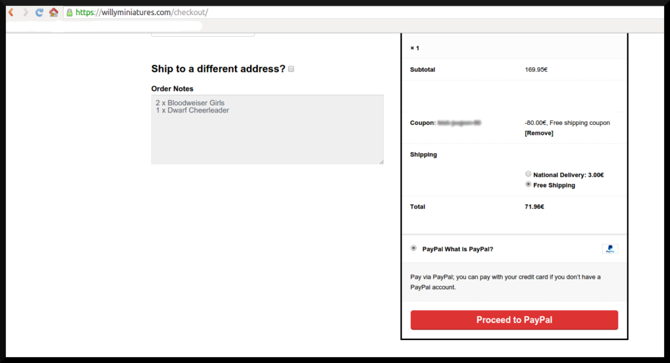Go to the browser home page
The height and width of the screenshot is (363, 670).
point(54,12)
